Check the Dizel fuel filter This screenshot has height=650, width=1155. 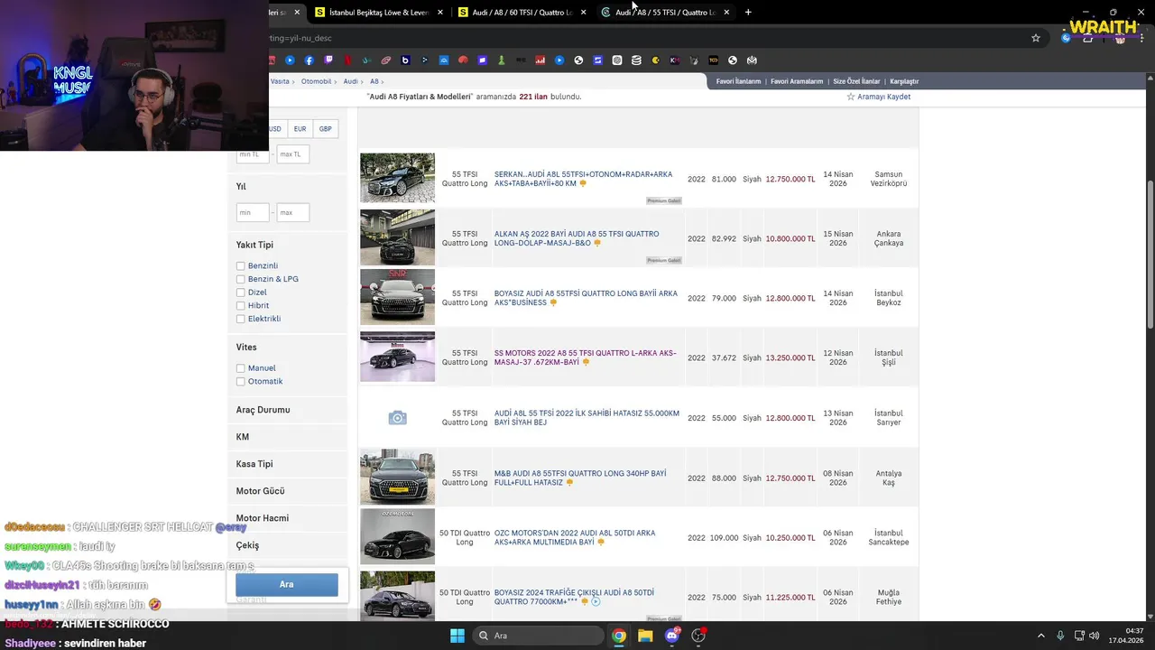(x=241, y=292)
